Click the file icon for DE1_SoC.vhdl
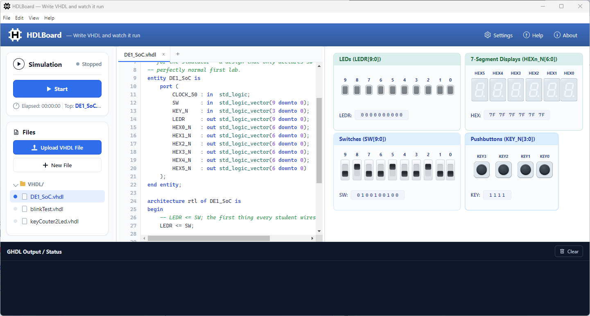The width and height of the screenshot is (590, 316). (x=25, y=197)
